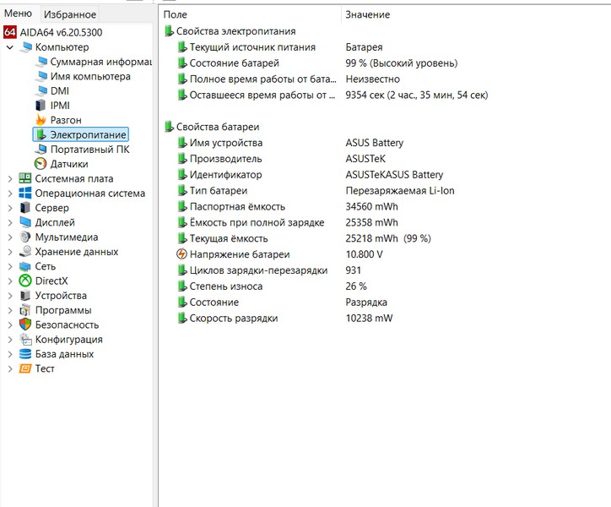611x507 pixels.
Task: Expand the Хранение данных branch
Action: pos(10,252)
